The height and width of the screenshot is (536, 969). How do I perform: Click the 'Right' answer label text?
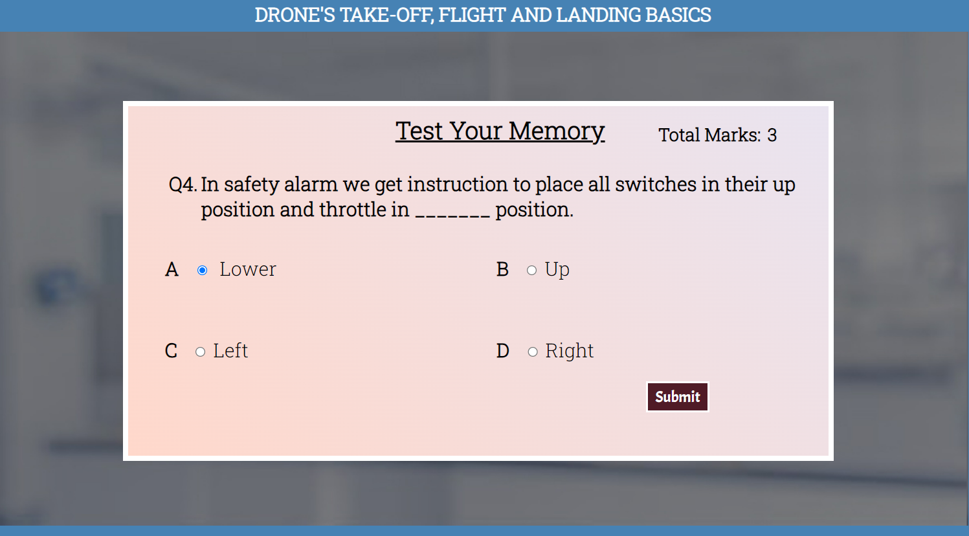pos(569,351)
